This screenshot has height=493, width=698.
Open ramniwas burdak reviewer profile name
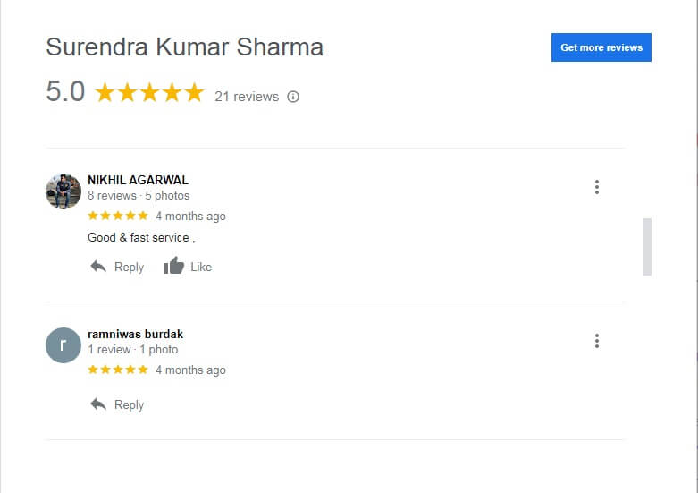pos(135,334)
